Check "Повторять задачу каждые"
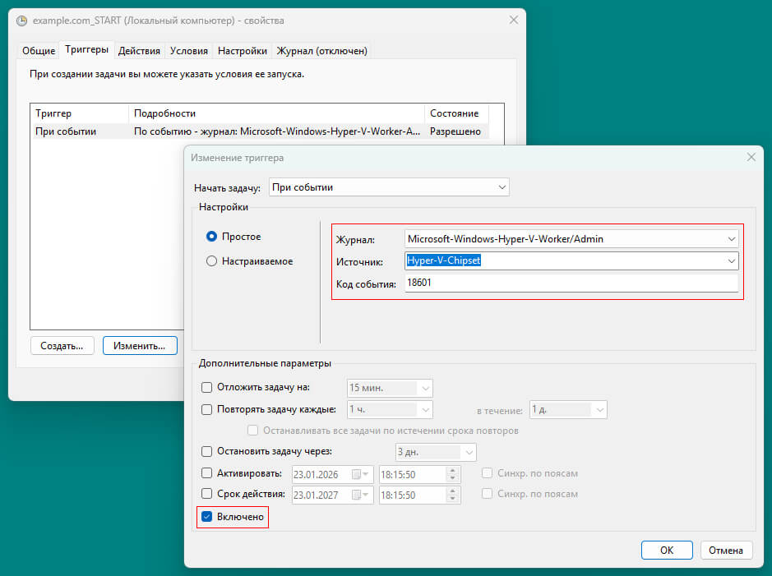 (206, 409)
